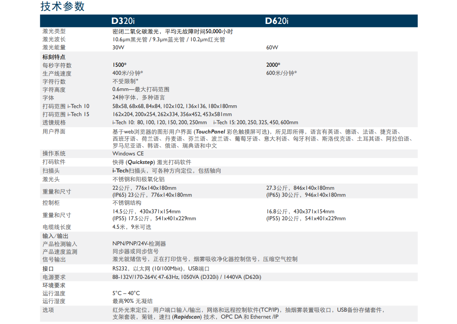
Task: Select the 2000* characters value
Action: tap(273, 65)
